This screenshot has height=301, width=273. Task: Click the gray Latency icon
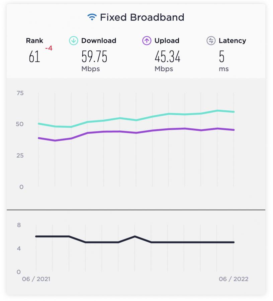click(x=211, y=41)
